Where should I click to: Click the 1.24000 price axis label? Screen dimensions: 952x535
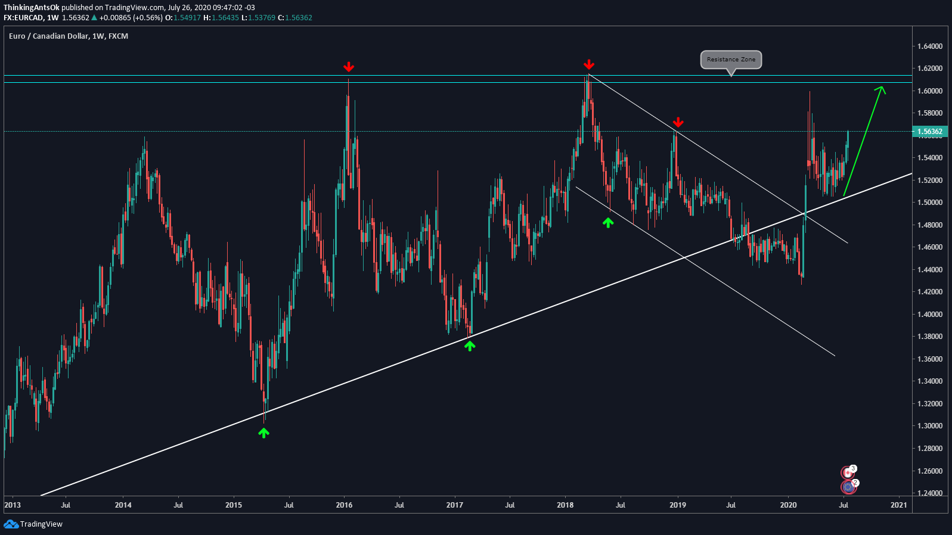(930, 493)
